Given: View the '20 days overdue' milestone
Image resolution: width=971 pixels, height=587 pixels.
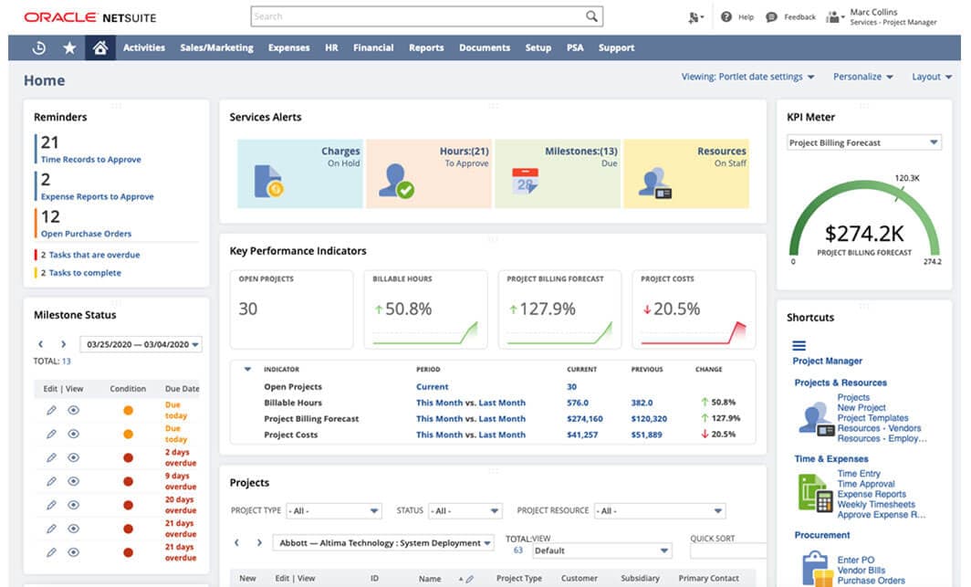Looking at the screenshot, I should (x=74, y=505).
